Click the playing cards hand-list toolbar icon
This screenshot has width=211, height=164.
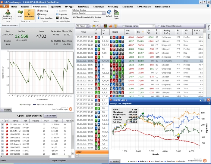[99, 26]
